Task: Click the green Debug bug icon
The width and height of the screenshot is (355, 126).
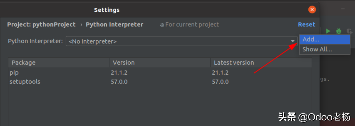Action: pos(339,31)
